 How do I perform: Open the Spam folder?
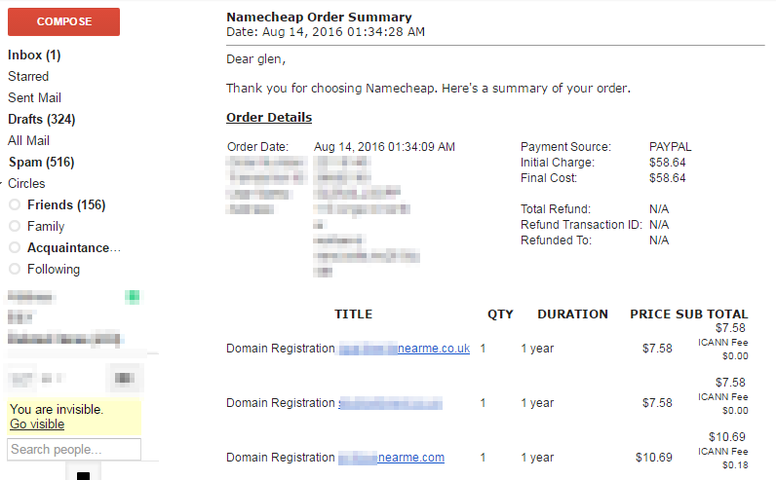(41, 163)
